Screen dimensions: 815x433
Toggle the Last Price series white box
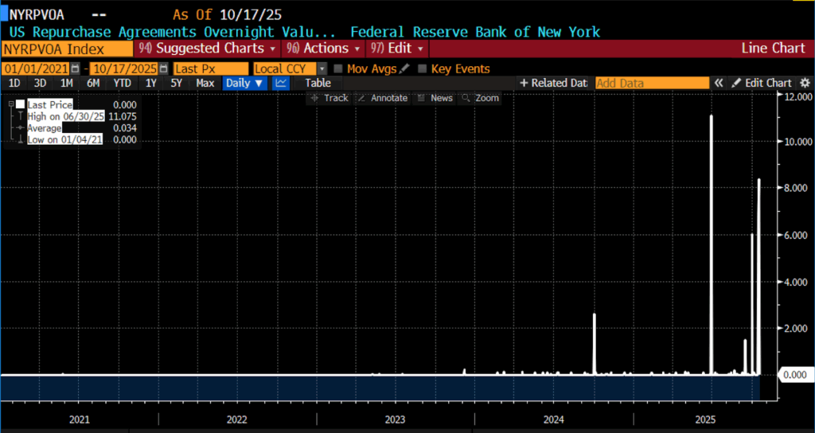pos(21,104)
